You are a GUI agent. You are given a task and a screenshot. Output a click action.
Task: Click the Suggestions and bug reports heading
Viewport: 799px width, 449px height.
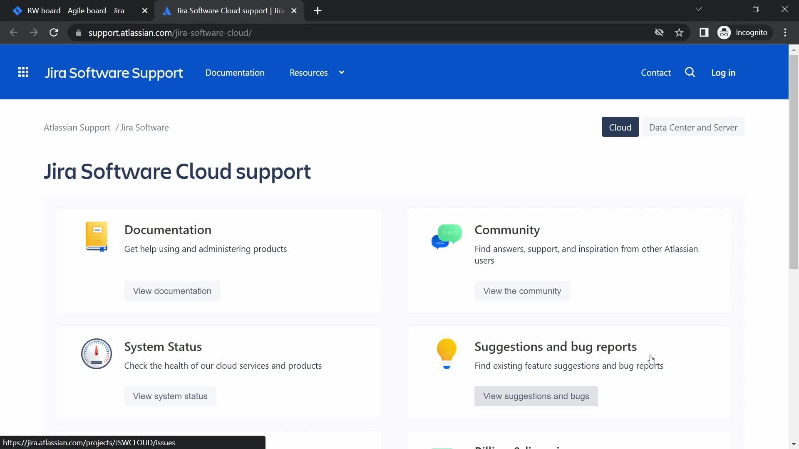[556, 347]
